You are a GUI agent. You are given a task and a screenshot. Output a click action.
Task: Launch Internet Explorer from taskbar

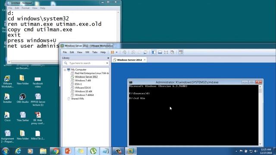click(x=18, y=151)
